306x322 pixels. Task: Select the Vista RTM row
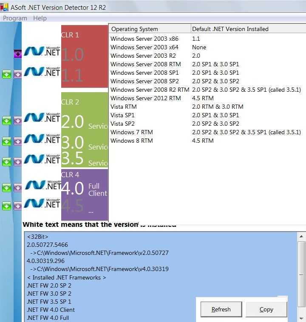pos(207,107)
